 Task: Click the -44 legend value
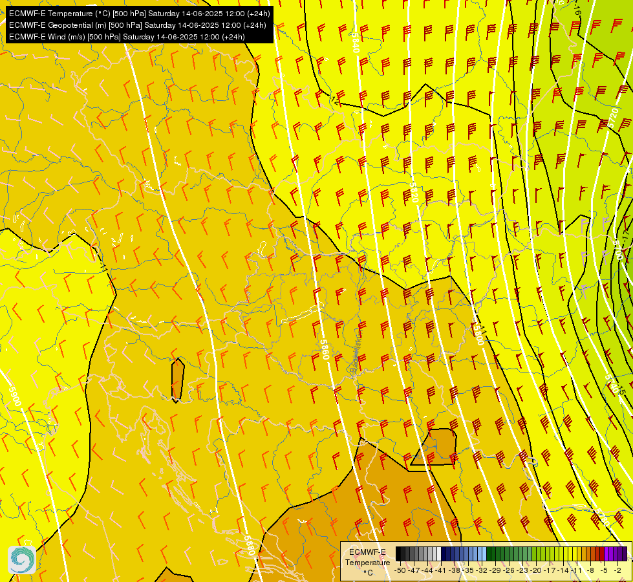pyautogui.click(x=427, y=570)
